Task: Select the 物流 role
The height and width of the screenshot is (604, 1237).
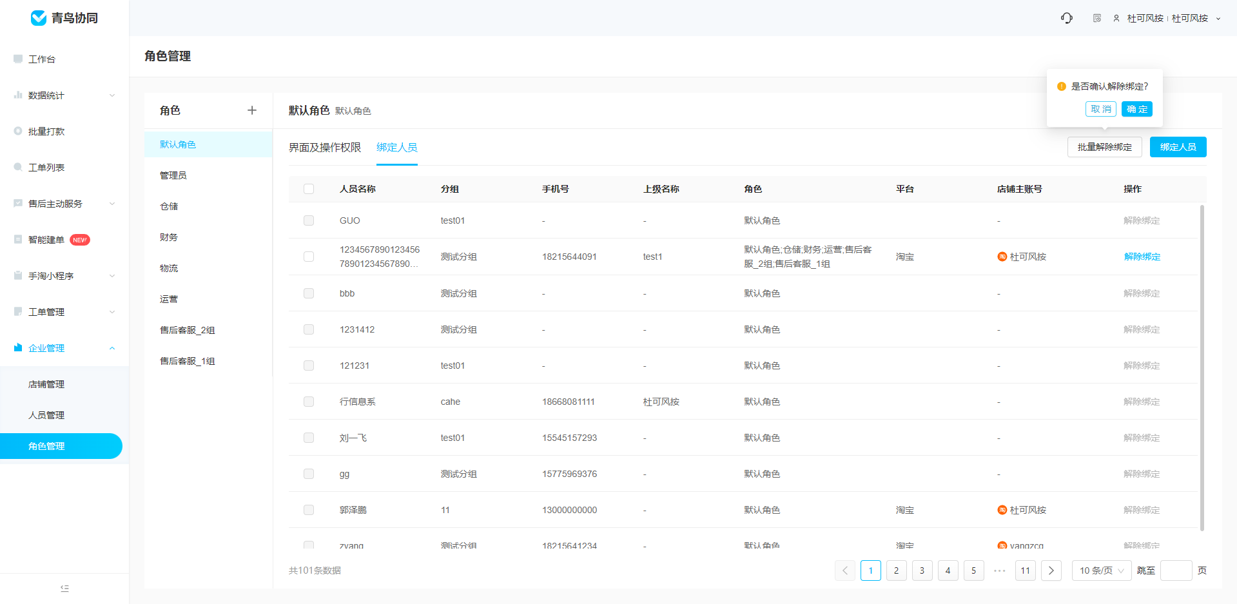Action: [208, 268]
